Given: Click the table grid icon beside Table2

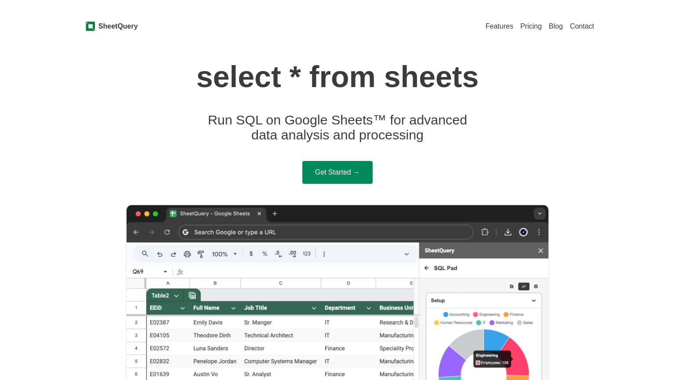Looking at the screenshot, I should pos(192,296).
